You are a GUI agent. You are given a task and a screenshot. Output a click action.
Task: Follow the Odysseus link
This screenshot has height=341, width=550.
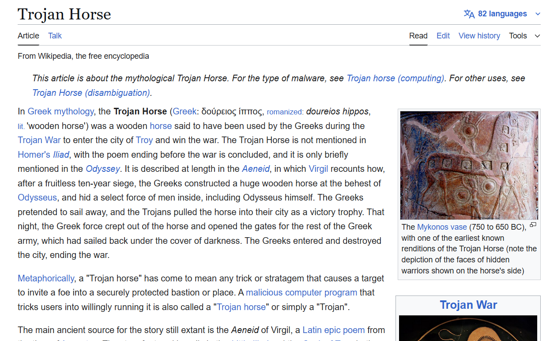coord(38,197)
